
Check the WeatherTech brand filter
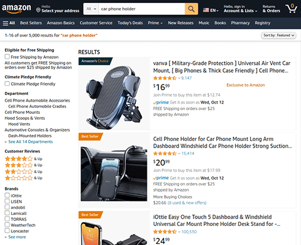[7, 225]
